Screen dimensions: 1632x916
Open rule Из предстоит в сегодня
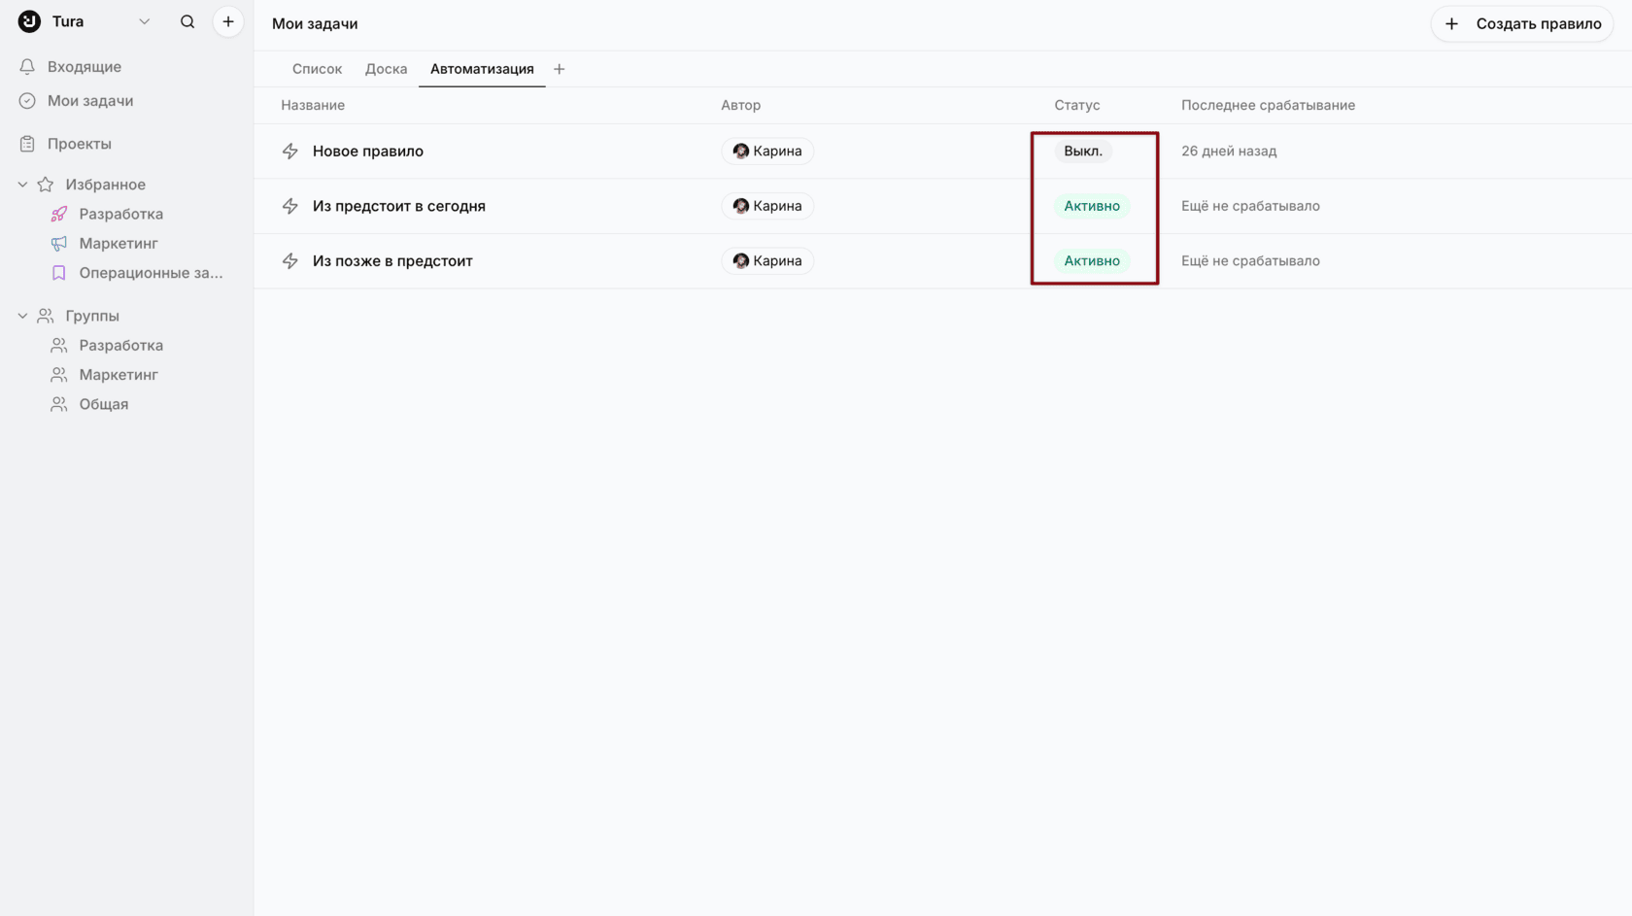(x=399, y=206)
